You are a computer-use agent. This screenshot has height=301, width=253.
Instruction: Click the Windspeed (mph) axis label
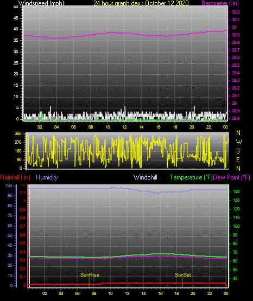(41, 3)
